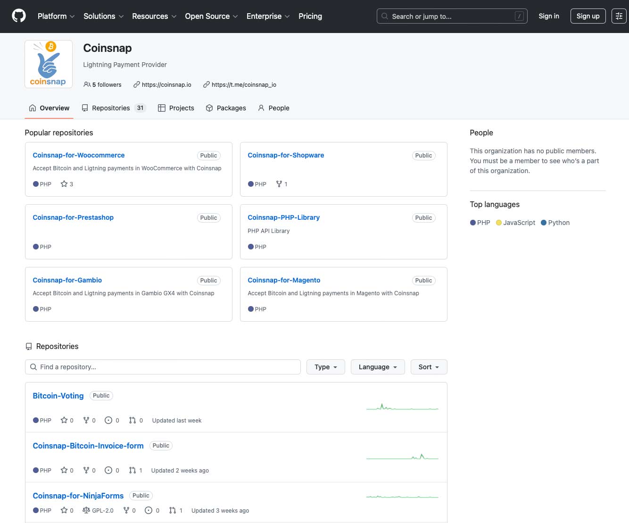Image resolution: width=629 pixels, height=523 pixels.
Task: Click the Find a repository search field
Action: tap(163, 367)
